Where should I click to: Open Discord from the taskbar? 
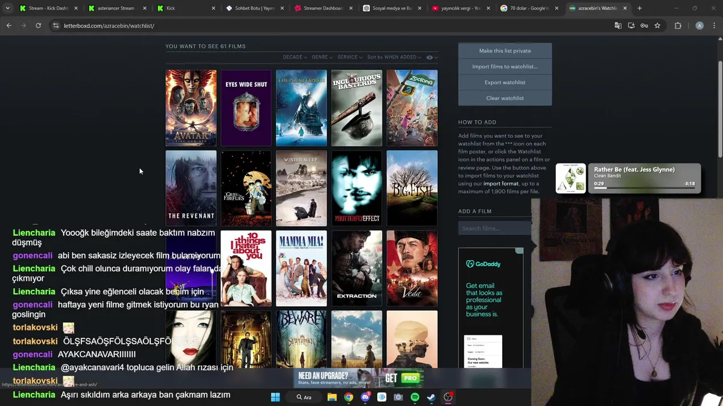click(x=365, y=397)
